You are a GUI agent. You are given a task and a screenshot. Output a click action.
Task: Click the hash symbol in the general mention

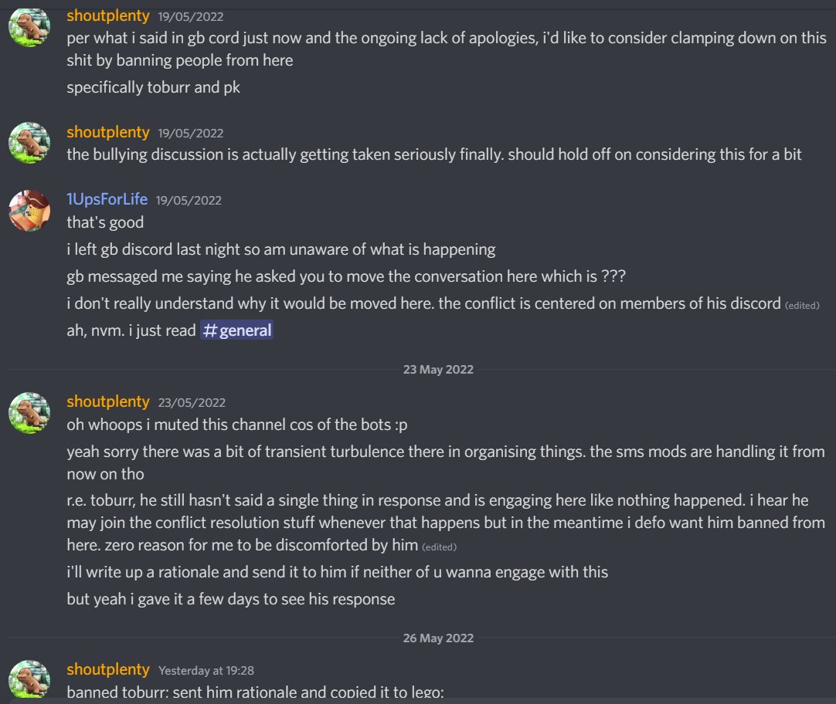[x=209, y=331]
